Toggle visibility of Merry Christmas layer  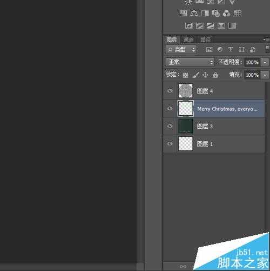170,108
